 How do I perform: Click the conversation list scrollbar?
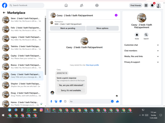[45, 46]
